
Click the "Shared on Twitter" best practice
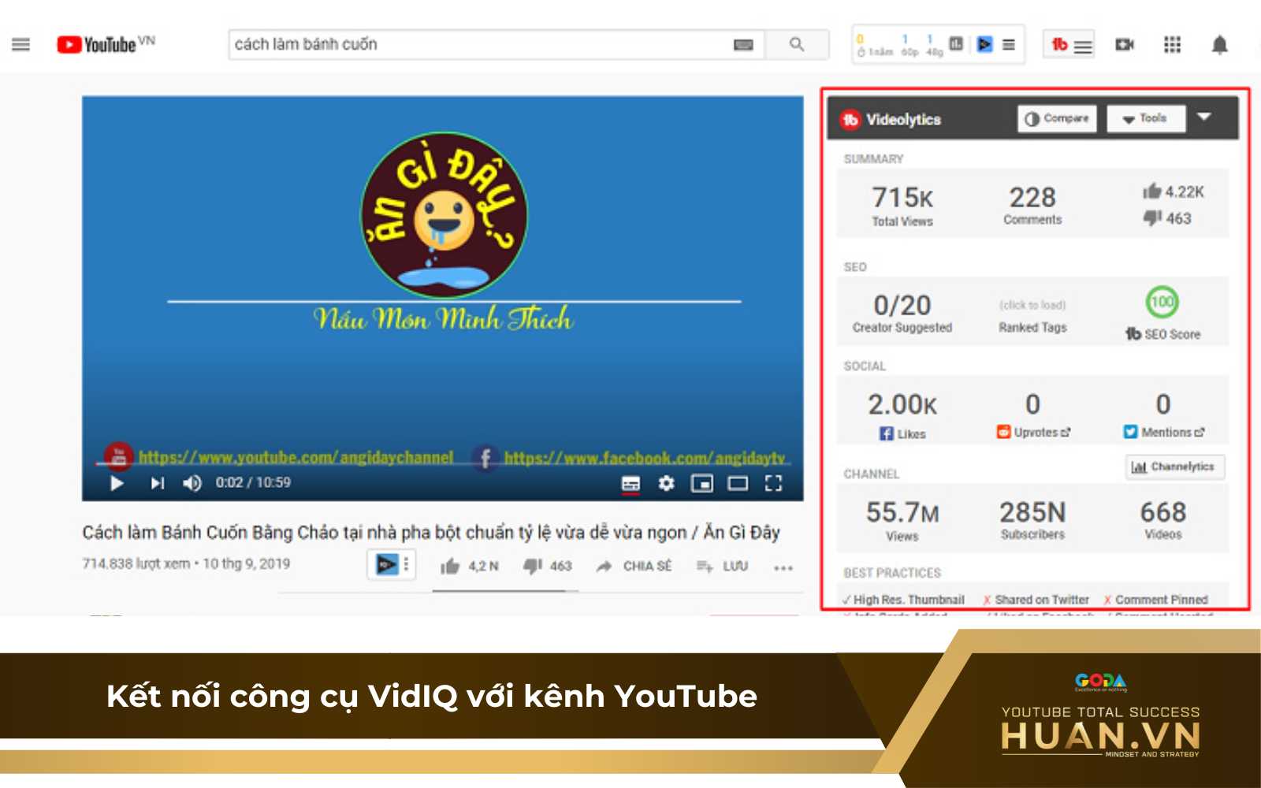[x=1036, y=600]
